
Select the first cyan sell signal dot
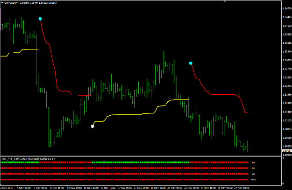pyautogui.click(x=40, y=19)
